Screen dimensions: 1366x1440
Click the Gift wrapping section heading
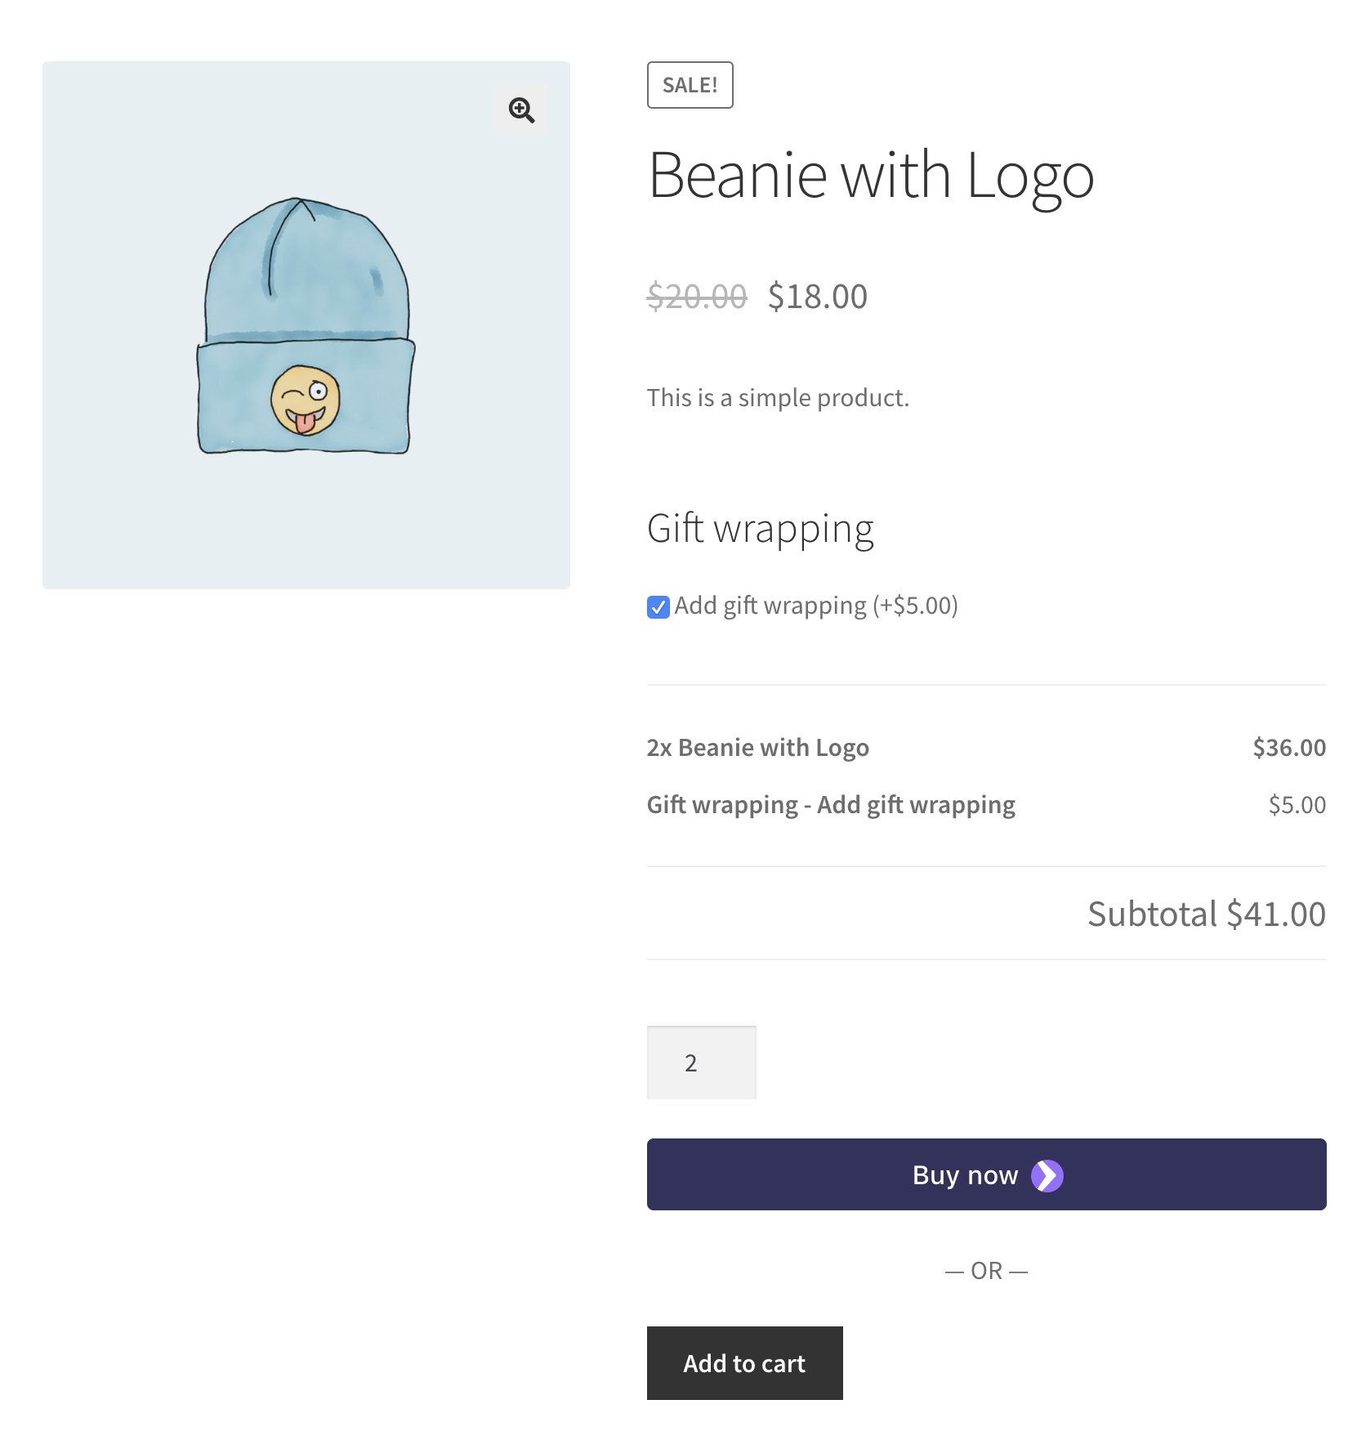(x=760, y=528)
